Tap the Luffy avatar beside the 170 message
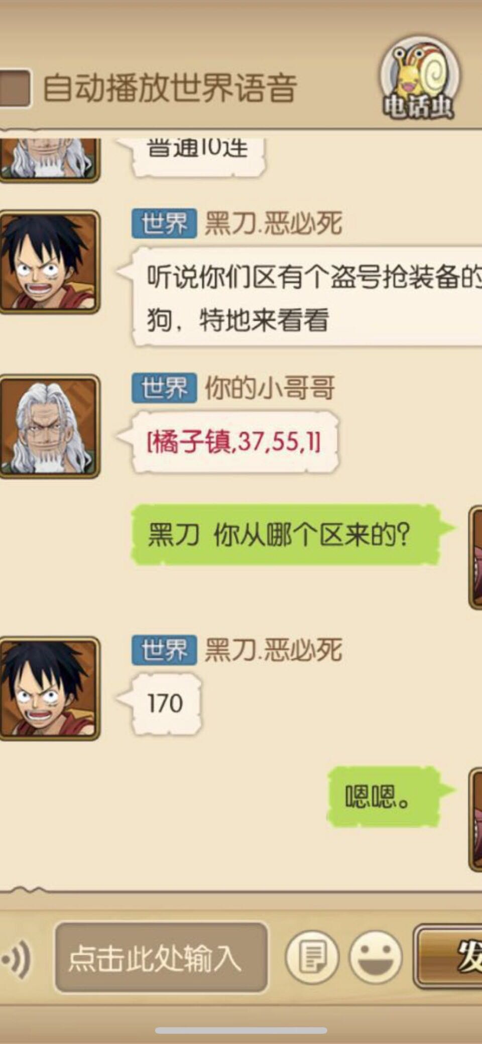This screenshot has height=1044, width=482. 49,688
